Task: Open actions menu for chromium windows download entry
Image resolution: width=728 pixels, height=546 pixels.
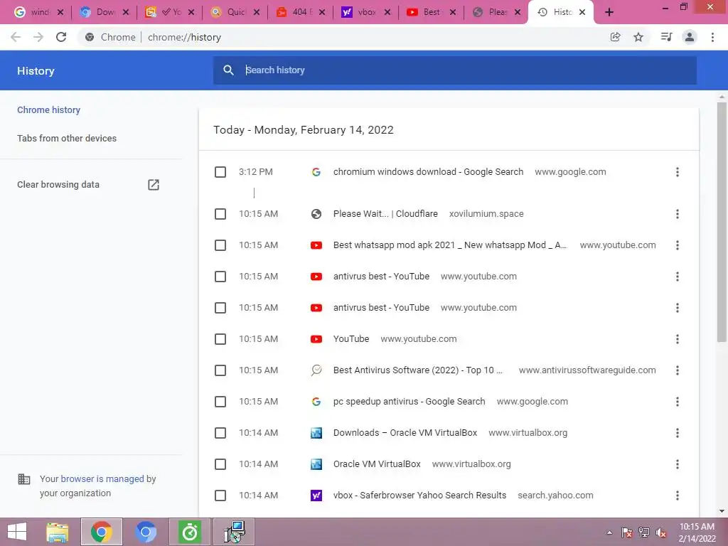Action: [678, 172]
